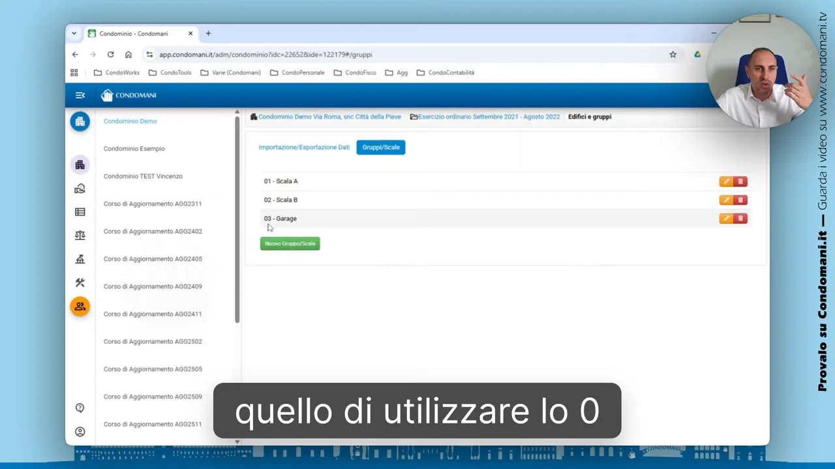The image size is (835, 469).
Task: Collapse the sidebar using the top-left icon
Action: 80,95
